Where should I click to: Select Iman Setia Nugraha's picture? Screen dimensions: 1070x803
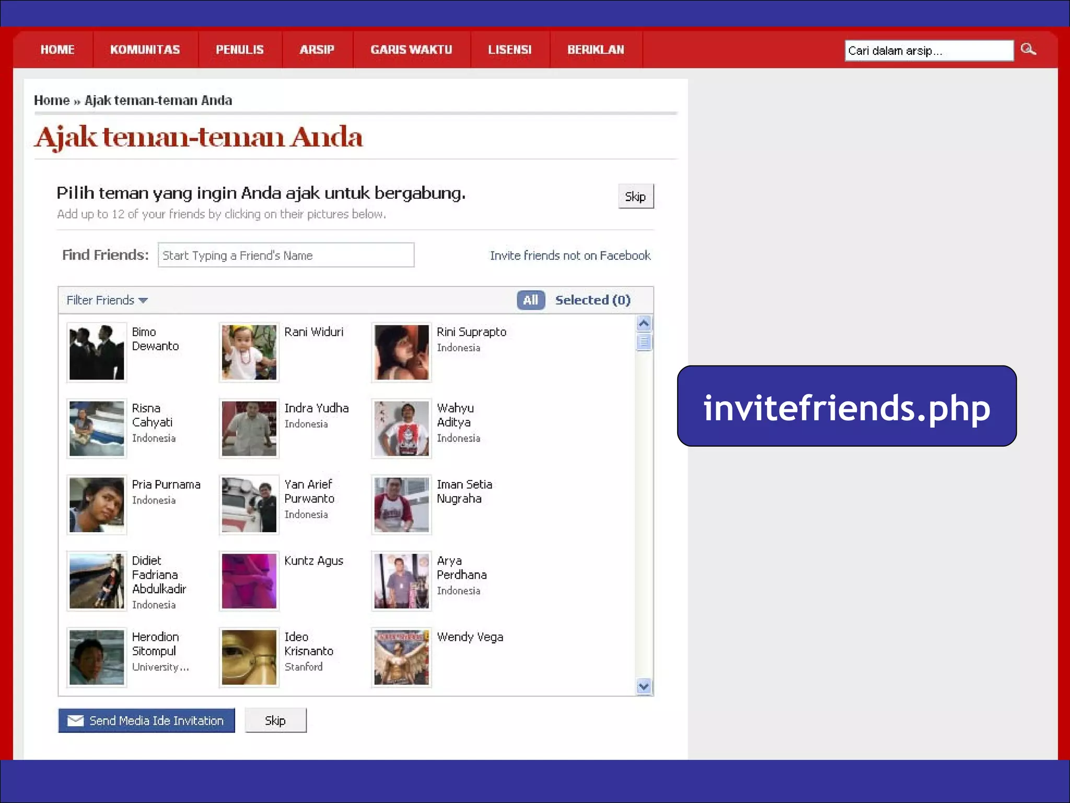tap(401, 504)
